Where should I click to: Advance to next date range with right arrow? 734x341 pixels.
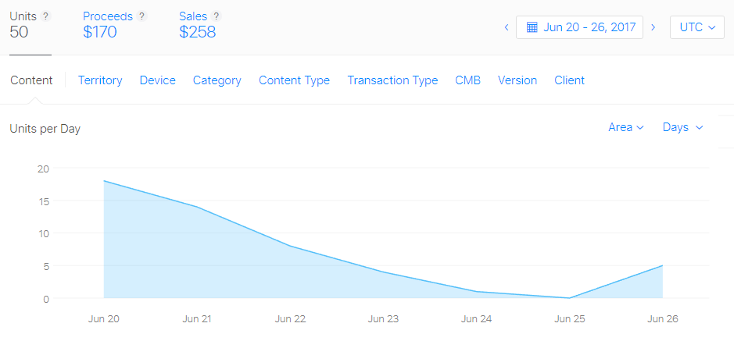pyautogui.click(x=653, y=27)
